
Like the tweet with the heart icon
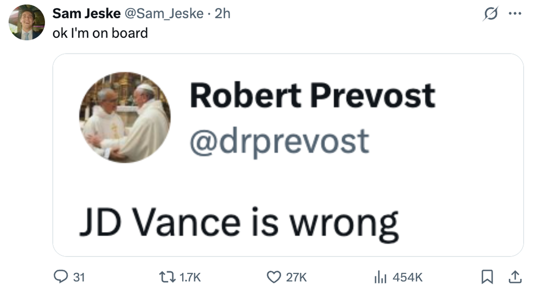(x=275, y=277)
